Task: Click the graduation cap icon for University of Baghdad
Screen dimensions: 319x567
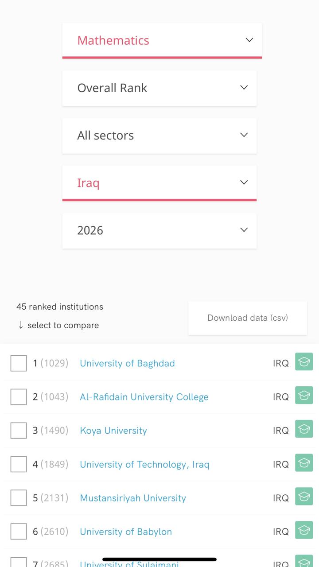Action: coord(304,362)
